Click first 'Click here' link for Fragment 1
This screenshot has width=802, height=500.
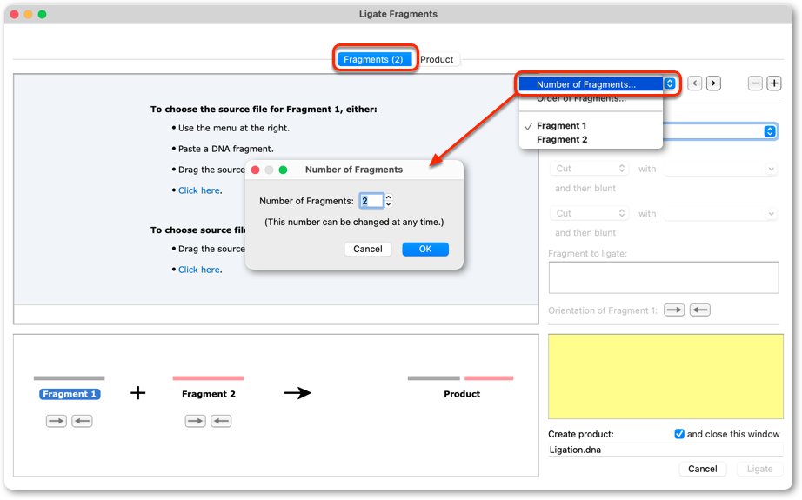199,190
